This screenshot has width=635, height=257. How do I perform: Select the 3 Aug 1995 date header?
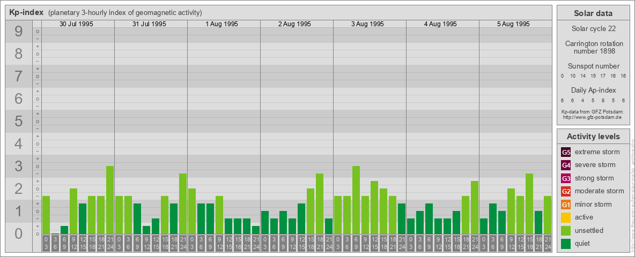(x=368, y=24)
